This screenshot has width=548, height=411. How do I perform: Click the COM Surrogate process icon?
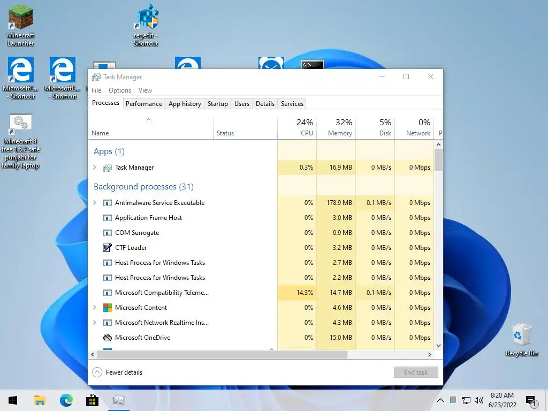click(x=107, y=233)
